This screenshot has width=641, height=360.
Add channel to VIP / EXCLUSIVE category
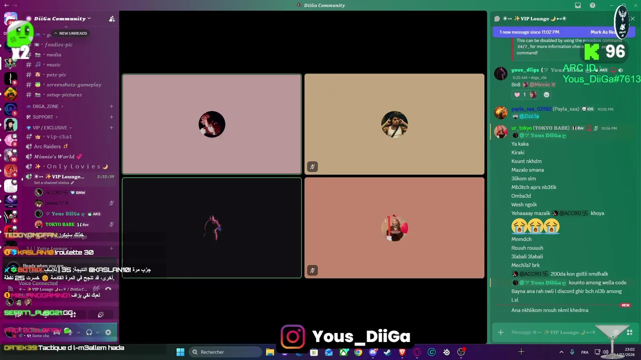pos(111,127)
